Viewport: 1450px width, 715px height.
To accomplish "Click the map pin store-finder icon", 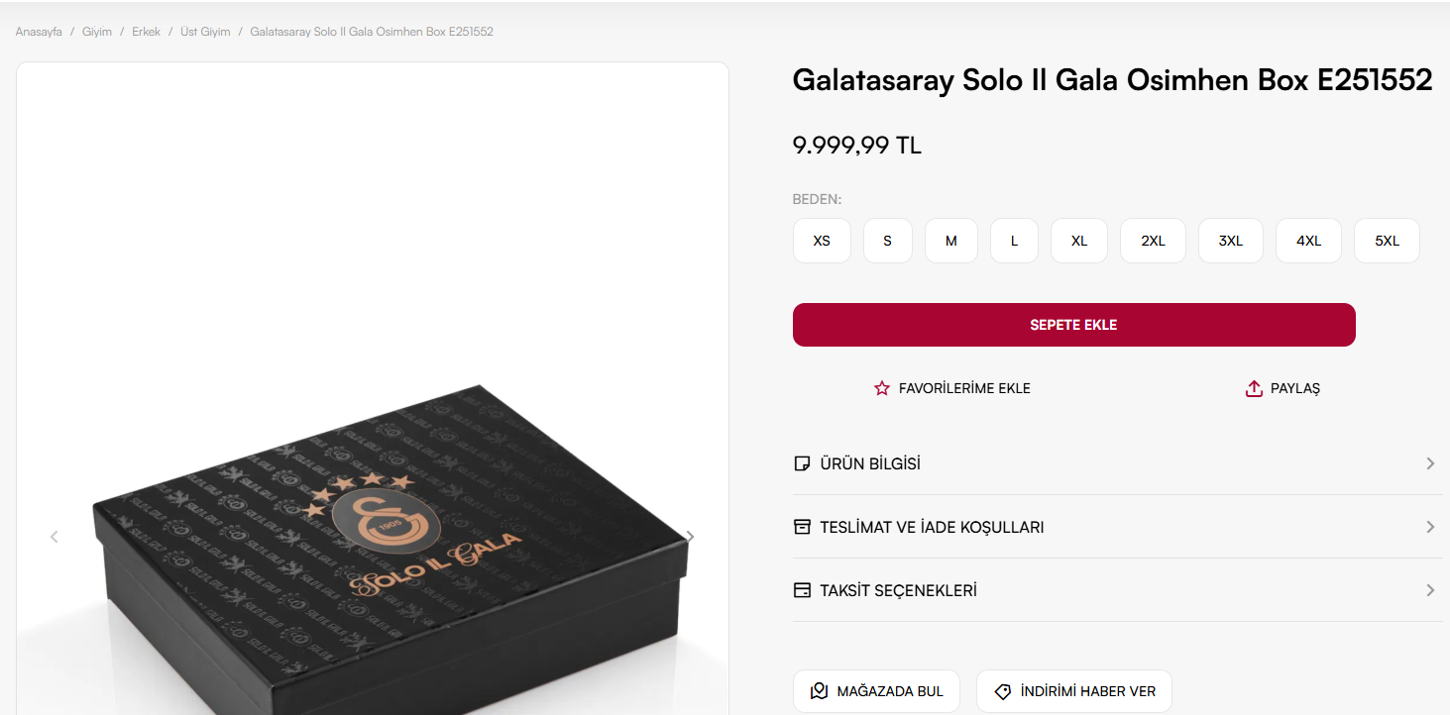I will pyautogui.click(x=819, y=691).
